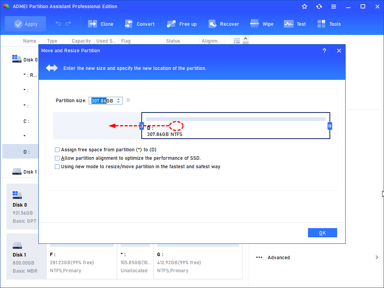Close the Move and Resize Partition dialog
The width and height of the screenshot is (384, 288).
click(x=339, y=51)
